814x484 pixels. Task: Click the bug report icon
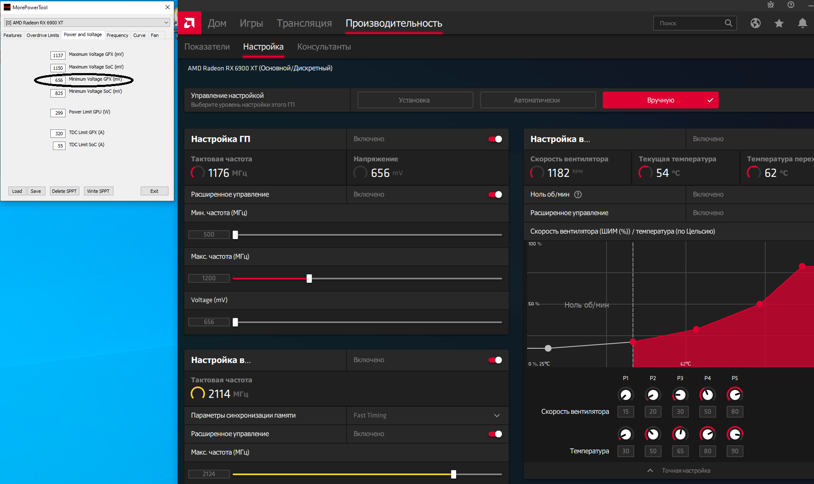pos(771,5)
